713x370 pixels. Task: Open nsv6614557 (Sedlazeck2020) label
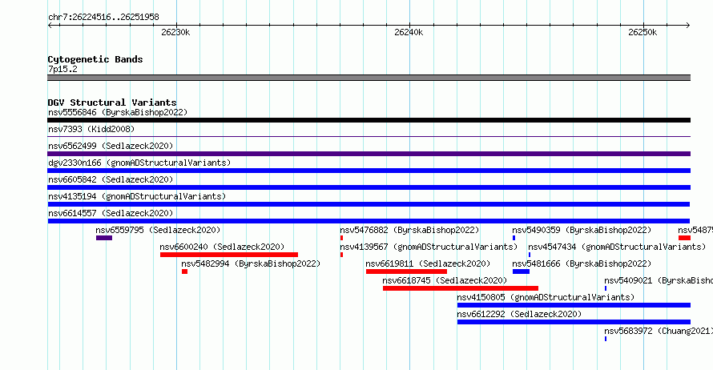point(111,213)
